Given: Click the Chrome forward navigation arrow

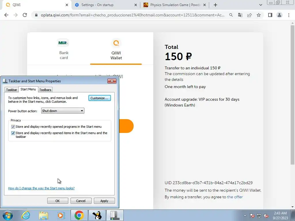Looking at the screenshot, I should tap(16, 15).
